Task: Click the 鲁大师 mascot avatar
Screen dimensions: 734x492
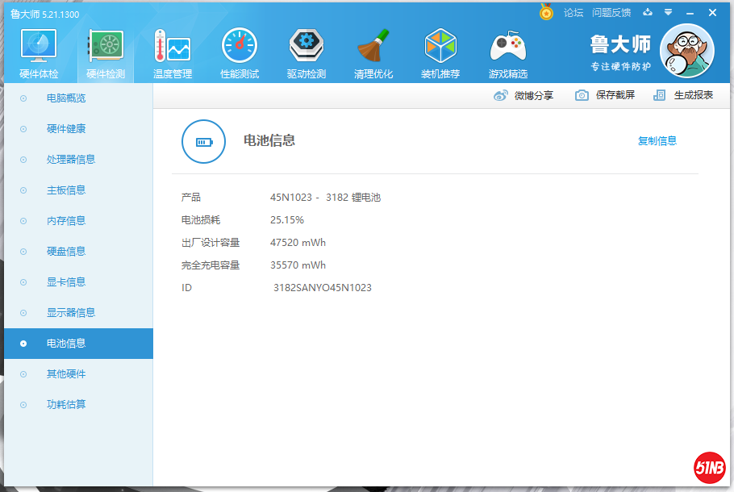Action: click(686, 52)
